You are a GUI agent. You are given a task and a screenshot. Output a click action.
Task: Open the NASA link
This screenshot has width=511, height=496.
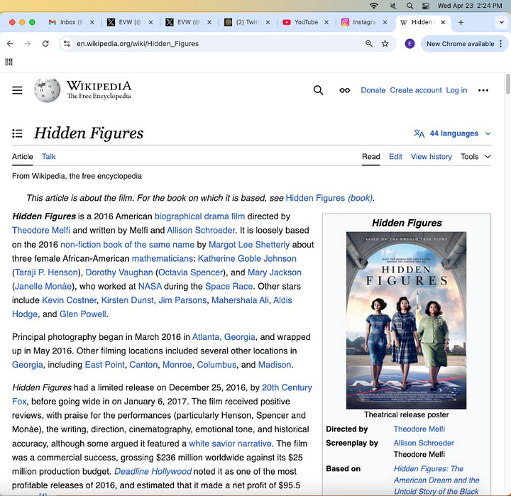[150, 287]
